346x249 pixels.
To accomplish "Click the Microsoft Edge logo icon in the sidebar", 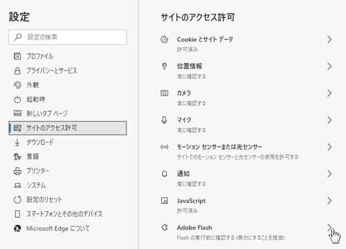I will (x=17, y=228).
